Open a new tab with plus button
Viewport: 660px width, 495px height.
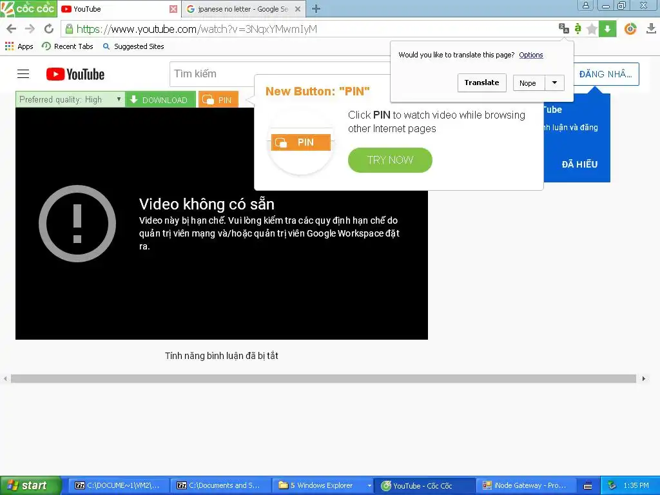click(x=316, y=9)
